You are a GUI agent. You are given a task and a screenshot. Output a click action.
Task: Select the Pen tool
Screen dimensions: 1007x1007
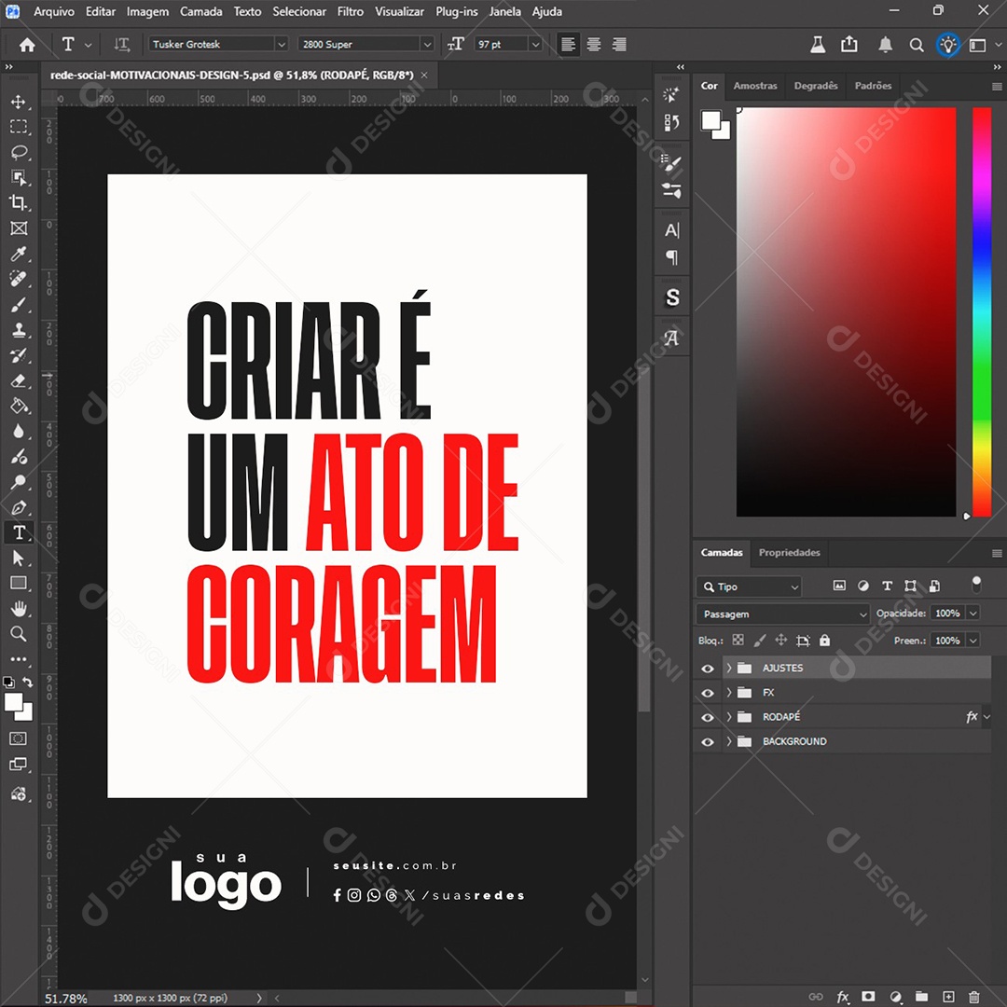(x=19, y=508)
